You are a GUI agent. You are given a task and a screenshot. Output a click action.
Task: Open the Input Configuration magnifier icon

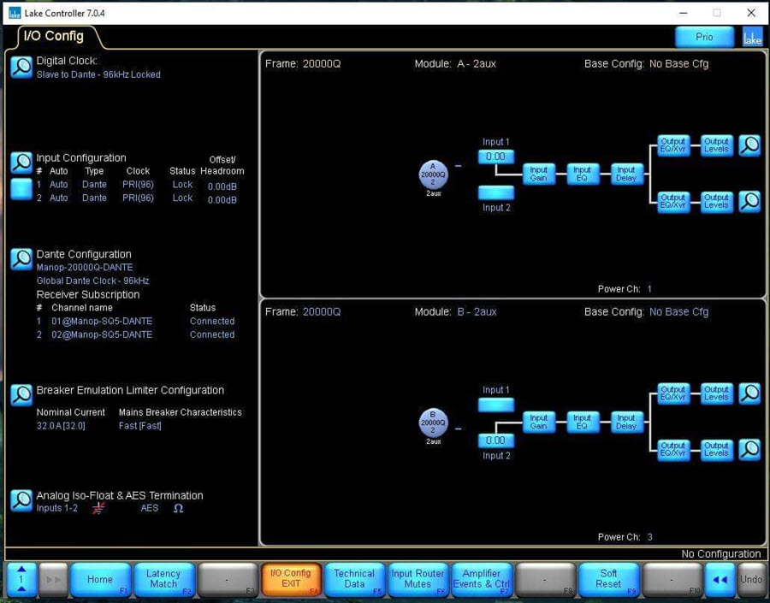[x=21, y=163]
